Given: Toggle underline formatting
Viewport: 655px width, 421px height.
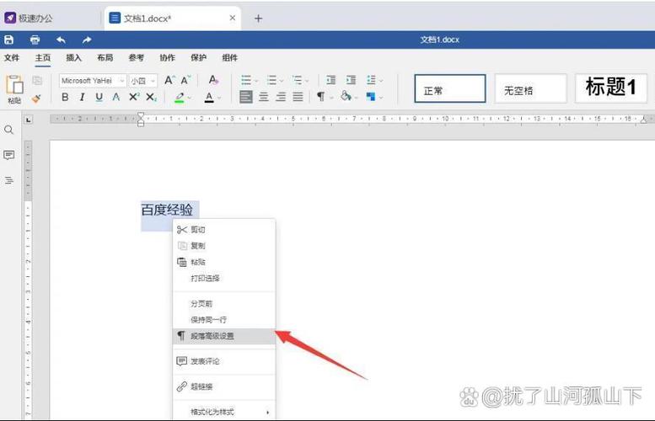Looking at the screenshot, I should click(99, 97).
